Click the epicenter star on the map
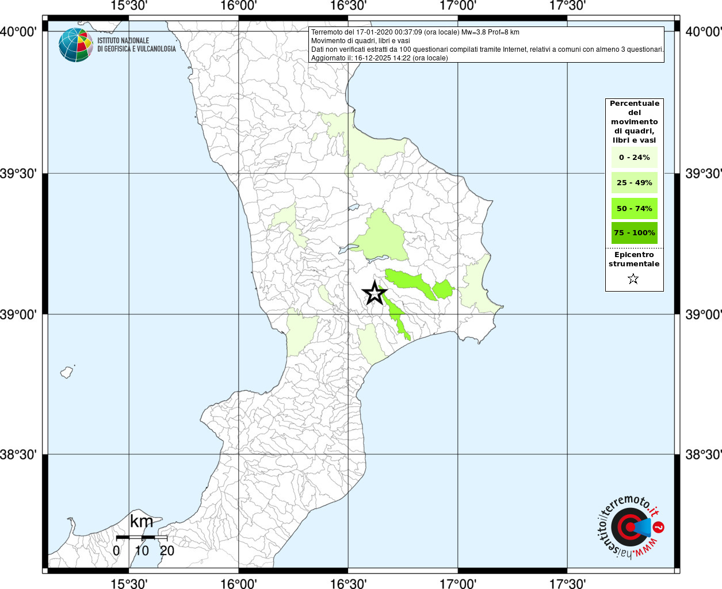722x589 pixels. (375, 293)
